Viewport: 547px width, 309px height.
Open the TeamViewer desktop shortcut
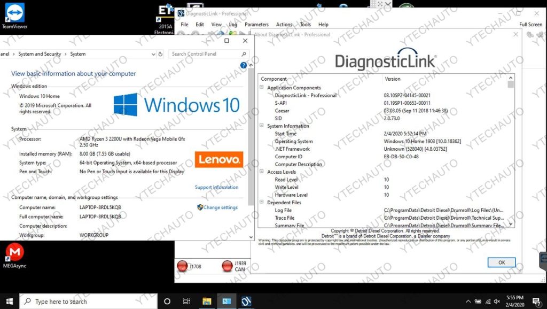[x=14, y=16]
